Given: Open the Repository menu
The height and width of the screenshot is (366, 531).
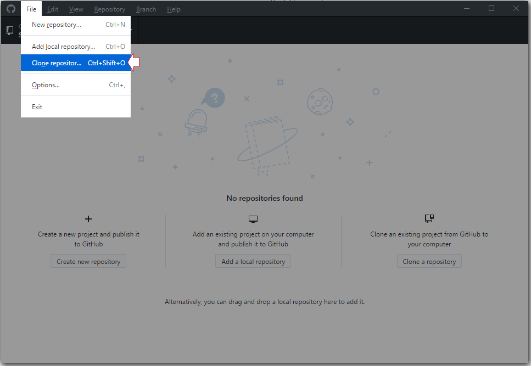Looking at the screenshot, I should click(109, 9).
